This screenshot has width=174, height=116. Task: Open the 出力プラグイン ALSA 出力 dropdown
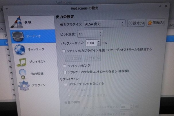[x=104, y=24]
